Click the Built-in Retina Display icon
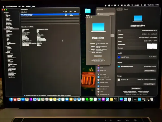 click(x=119, y=67)
